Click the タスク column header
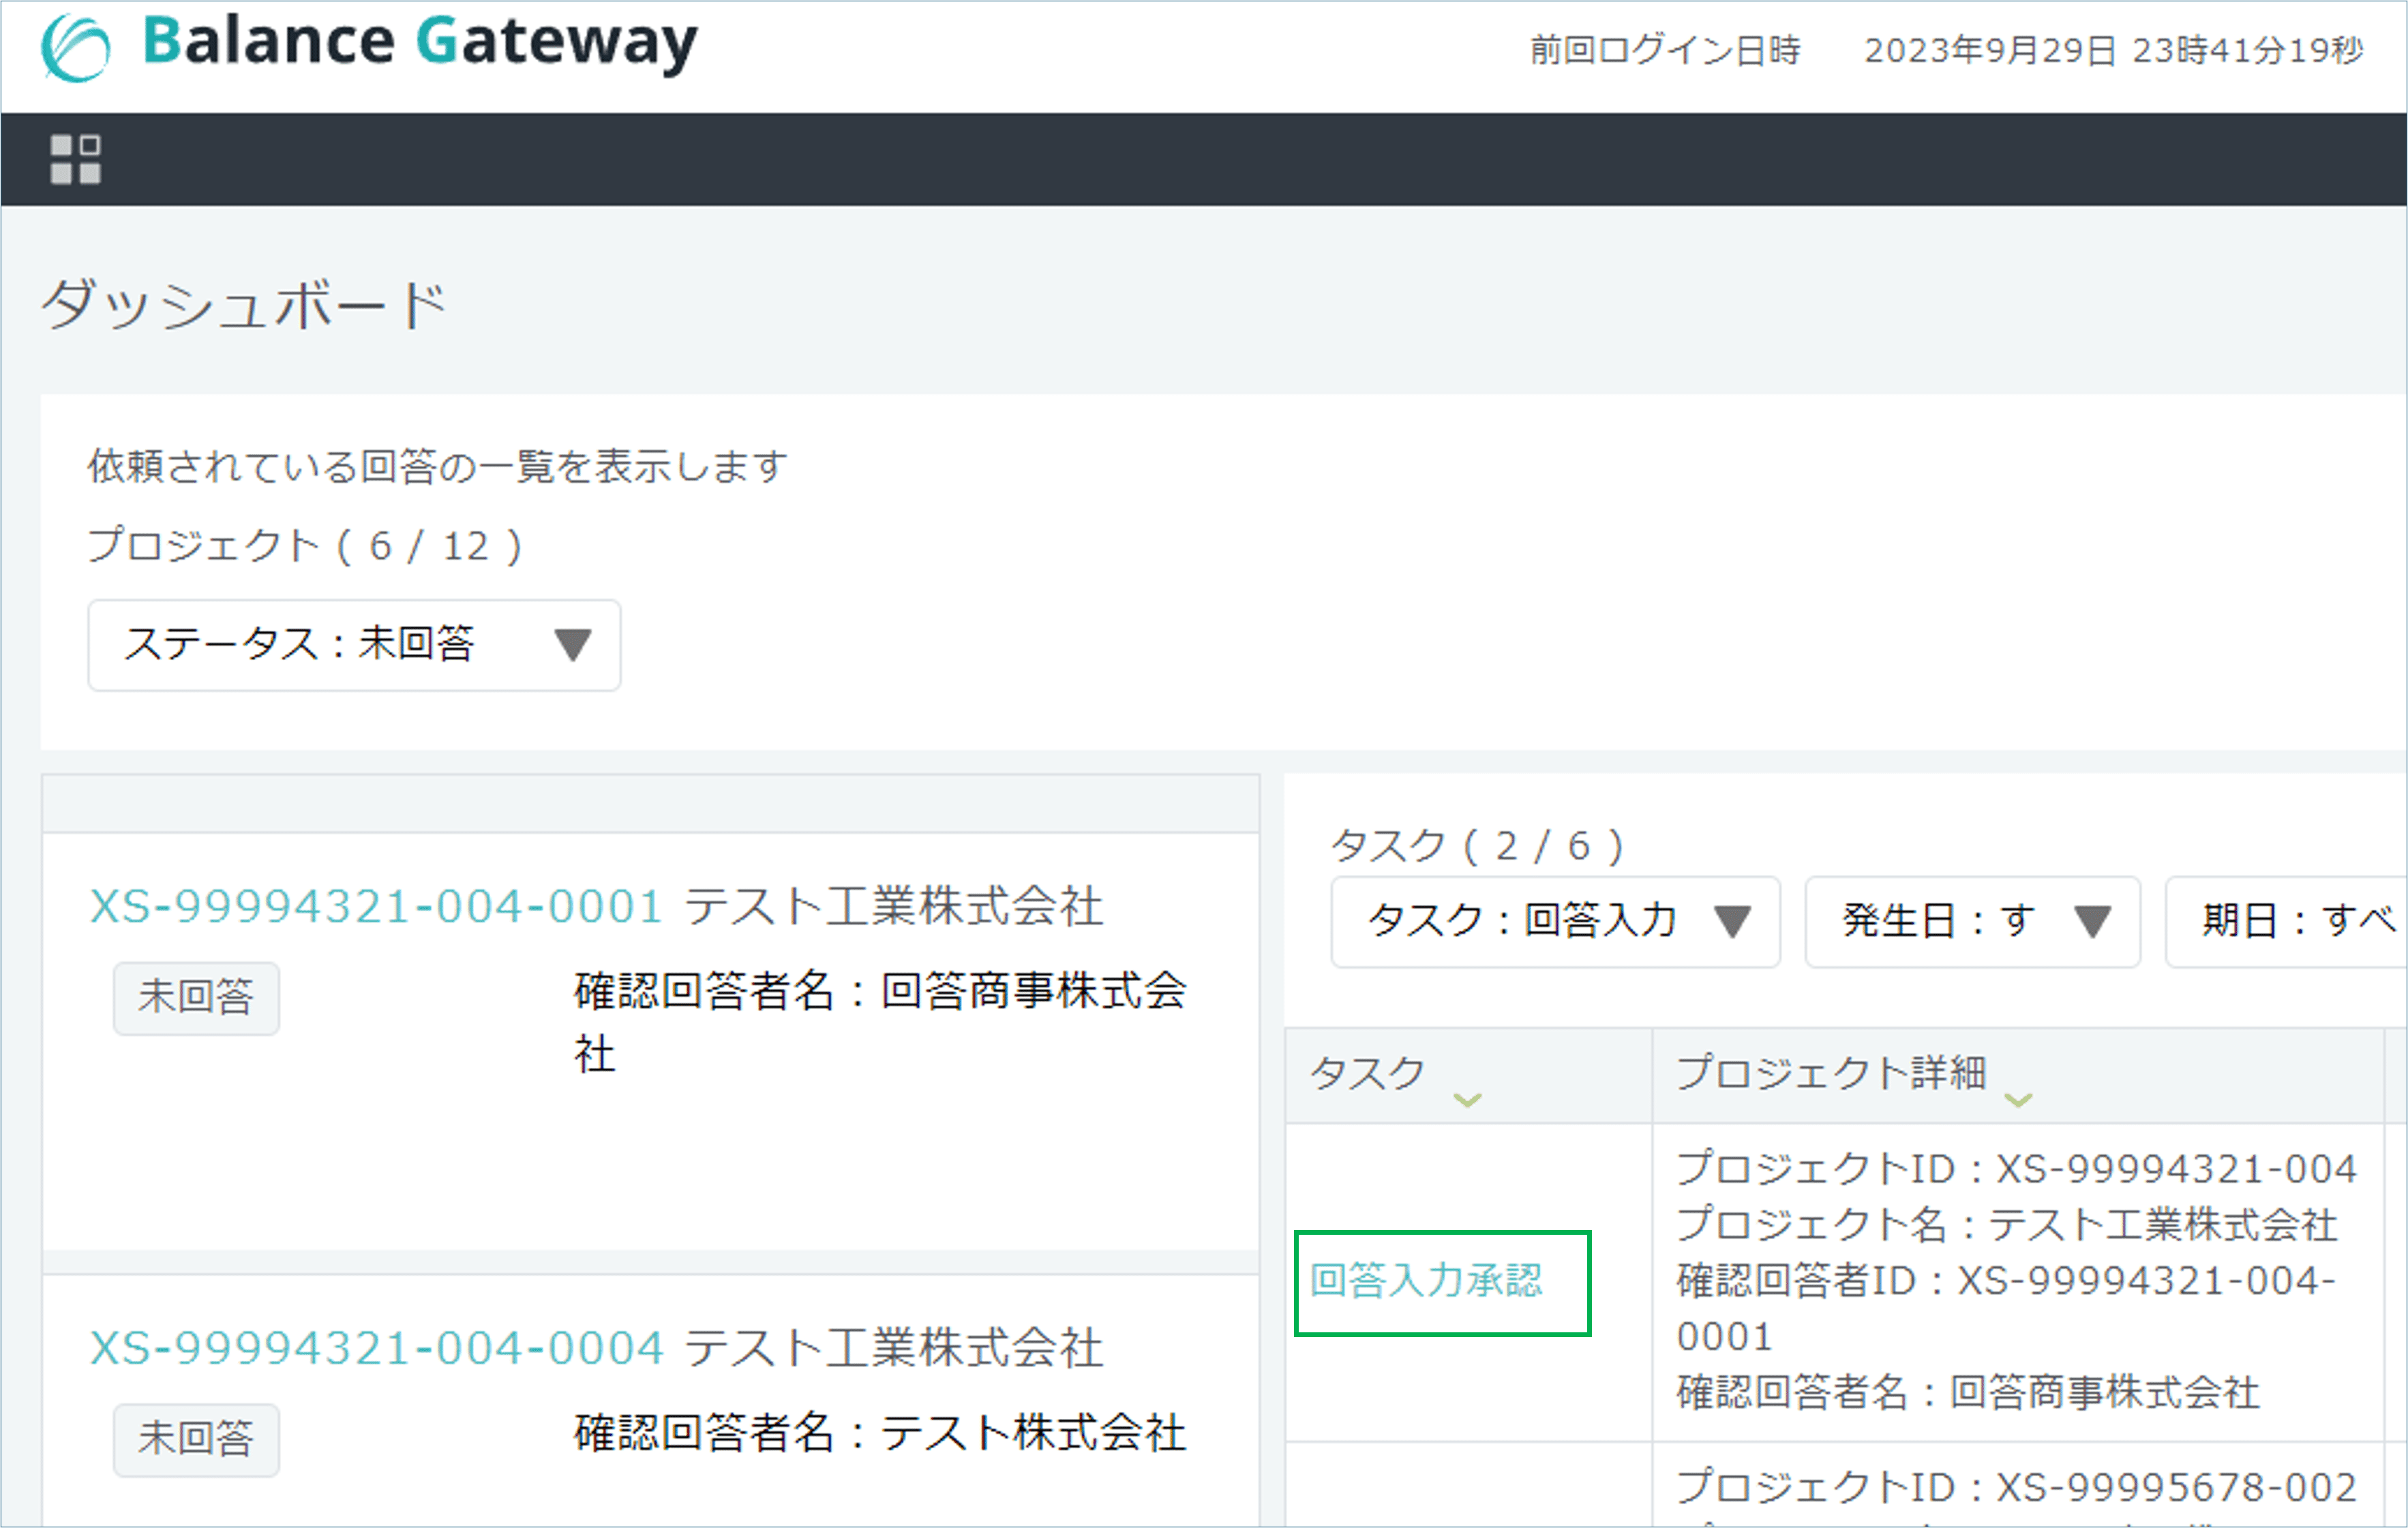This screenshot has width=2408, height=1528. [1367, 1073]
